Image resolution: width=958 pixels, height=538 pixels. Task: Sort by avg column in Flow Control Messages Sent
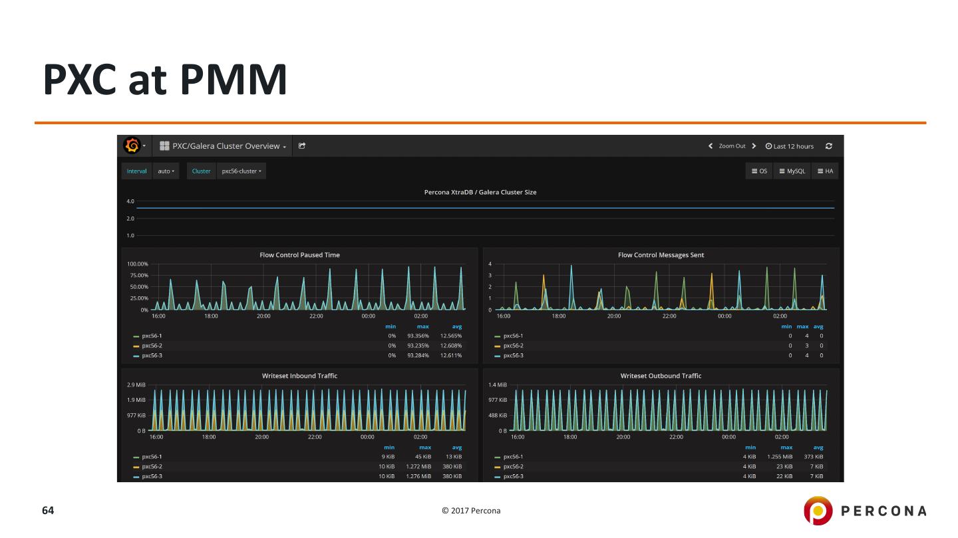click(819, 327)
